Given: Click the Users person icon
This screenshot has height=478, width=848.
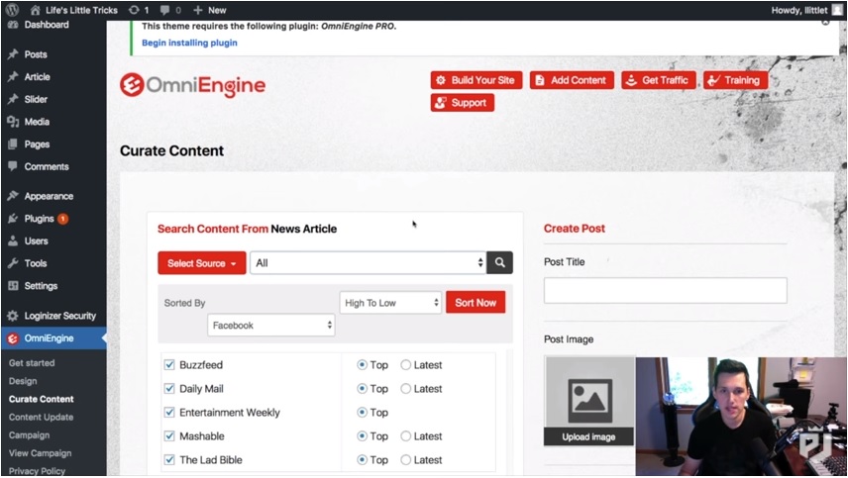Looking at the screenshot, I should click(x=13, y=240).
